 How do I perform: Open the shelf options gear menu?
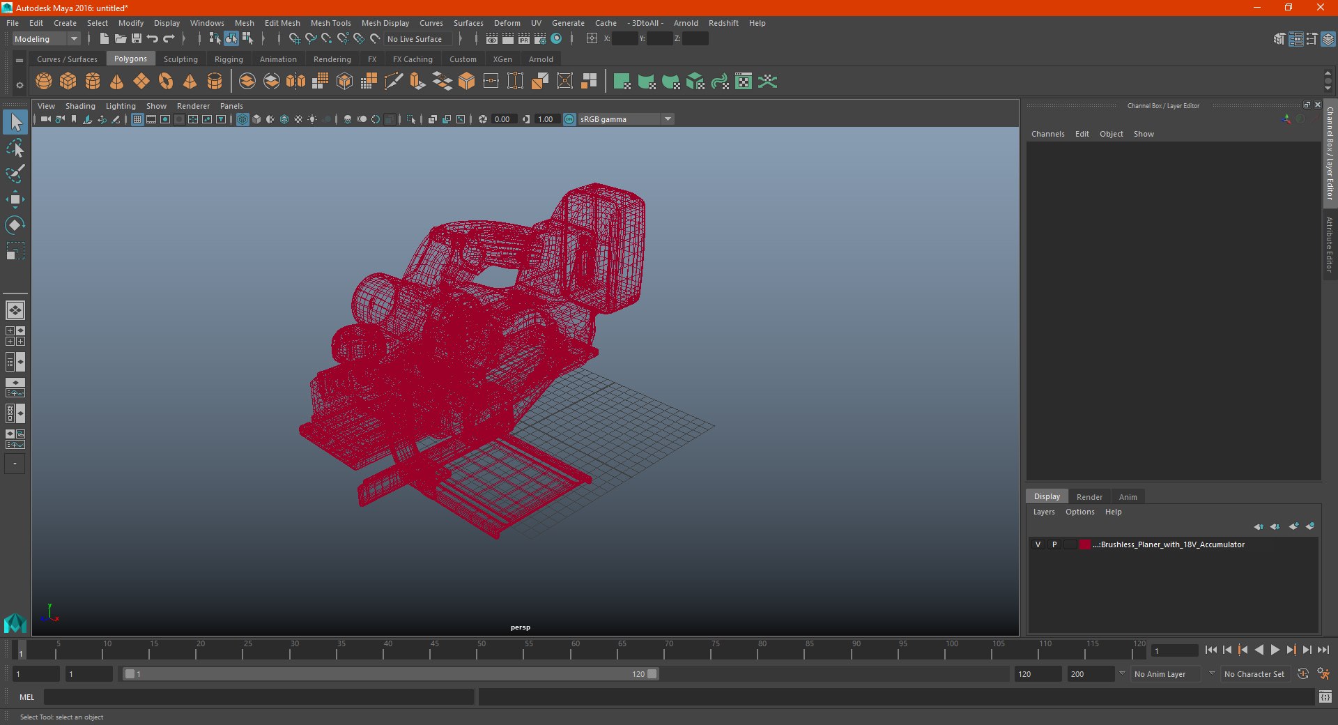20,85
